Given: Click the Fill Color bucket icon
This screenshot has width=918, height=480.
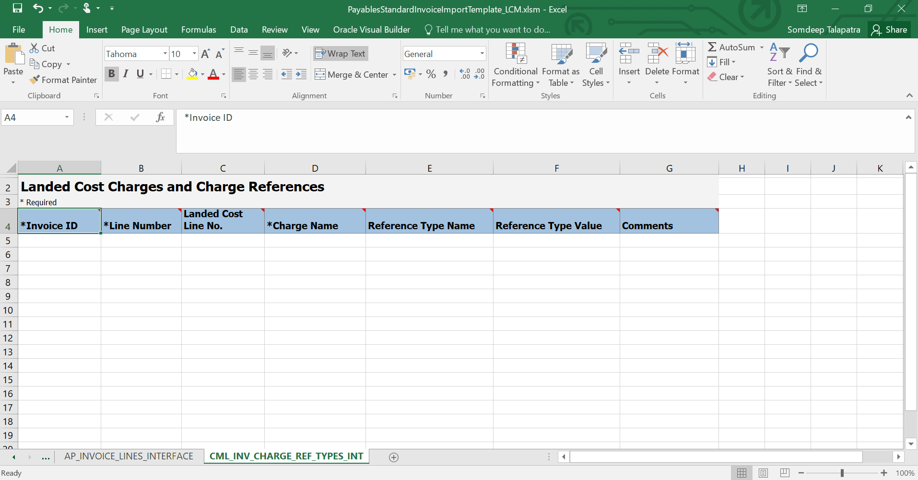Looking at the screenshot, I should point(192,74).
